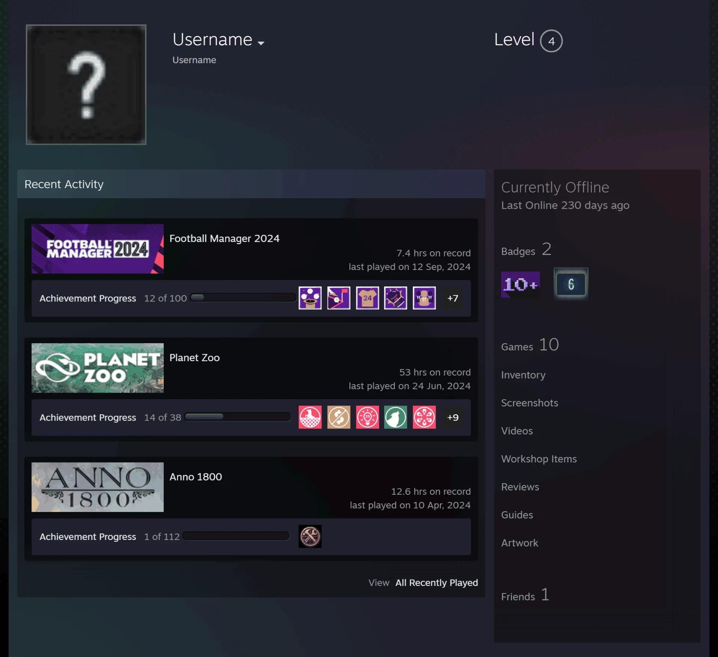Click Planet Zoo's red lightbulb achievement icon

point(367,417)
